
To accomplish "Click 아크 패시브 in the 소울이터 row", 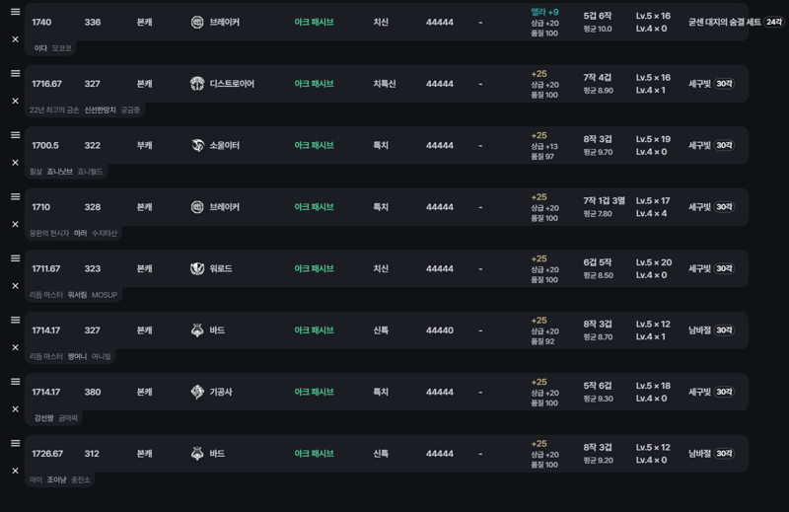I will click(x=314, y=145).
